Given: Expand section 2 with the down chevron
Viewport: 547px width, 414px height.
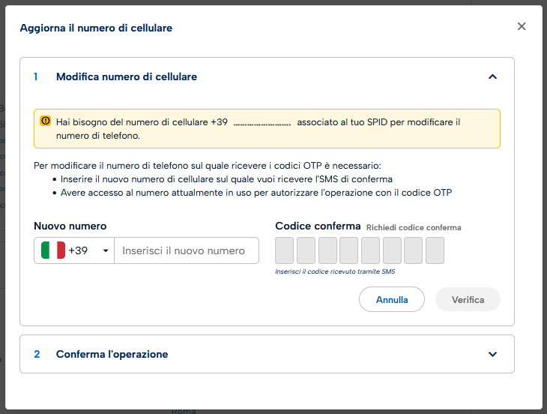Looking at the screenshot, I should click(x=492, y=354).
